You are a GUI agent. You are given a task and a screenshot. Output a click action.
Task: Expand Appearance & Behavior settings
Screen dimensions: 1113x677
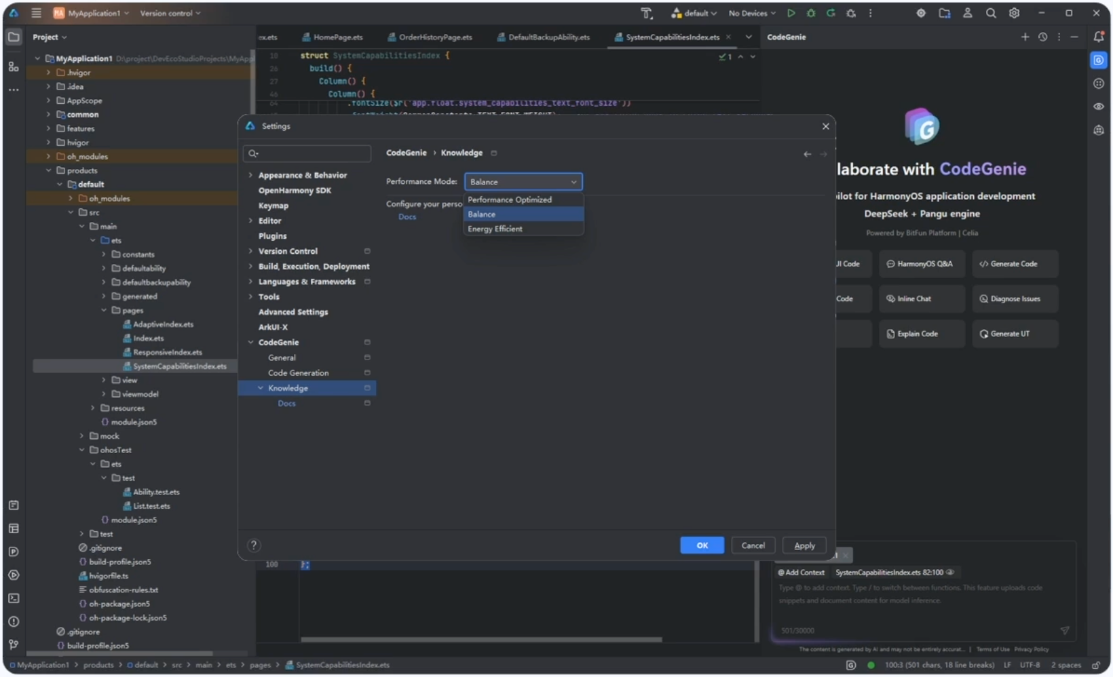point(250,175)
